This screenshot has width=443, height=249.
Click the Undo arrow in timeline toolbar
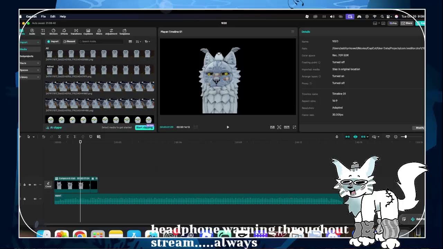click(x=44, y=137)
